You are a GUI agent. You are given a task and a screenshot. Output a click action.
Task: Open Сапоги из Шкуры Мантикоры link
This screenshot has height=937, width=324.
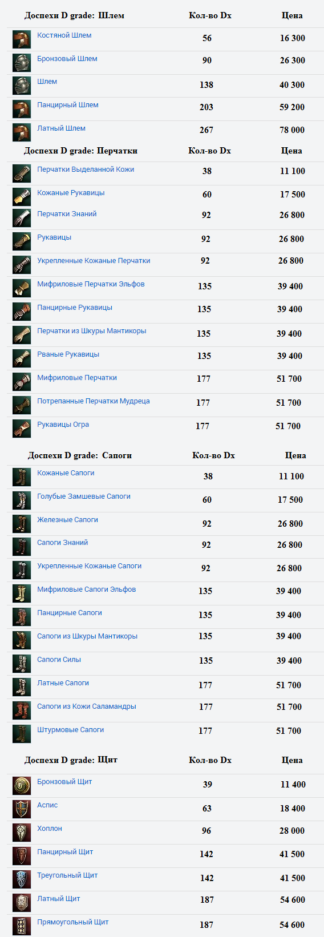87,636
